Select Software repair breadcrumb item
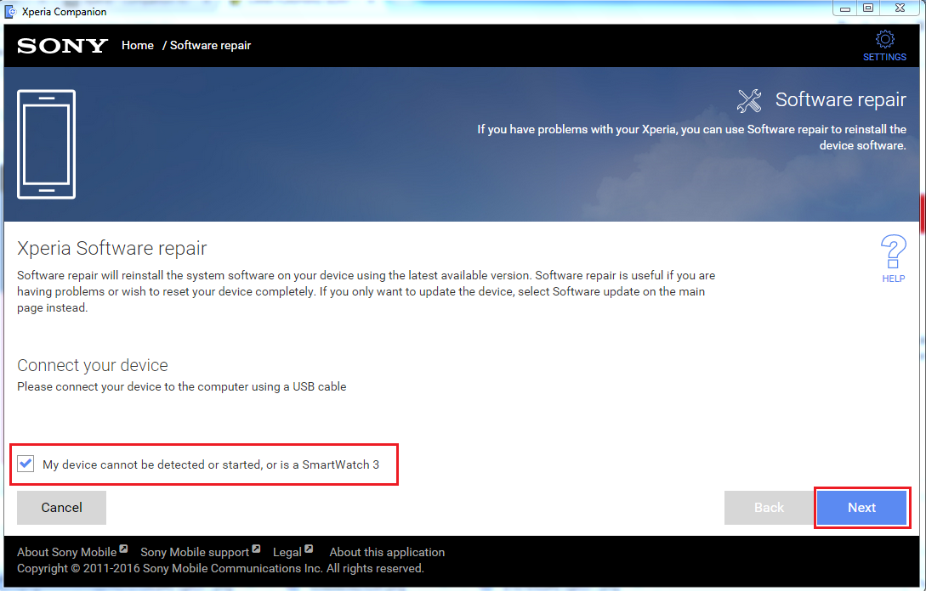The width and height of the screenshot is (926, 591). click(x=210, y=45)
